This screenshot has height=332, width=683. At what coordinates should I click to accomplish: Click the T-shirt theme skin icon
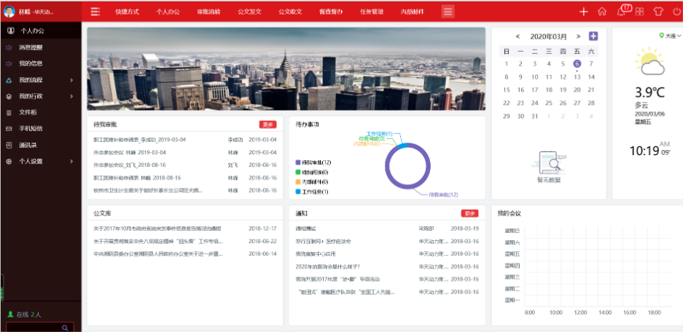click(657, 12)
